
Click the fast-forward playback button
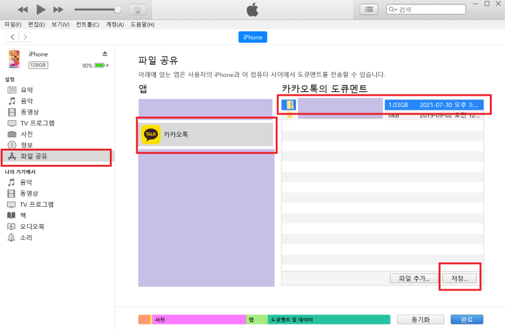point(58,9)
